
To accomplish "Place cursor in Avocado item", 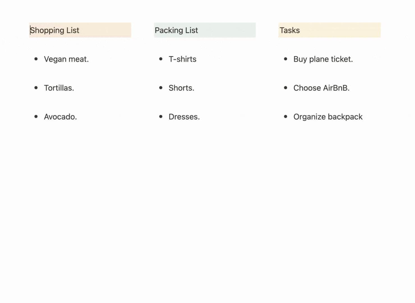I will (x=60, y=117).
